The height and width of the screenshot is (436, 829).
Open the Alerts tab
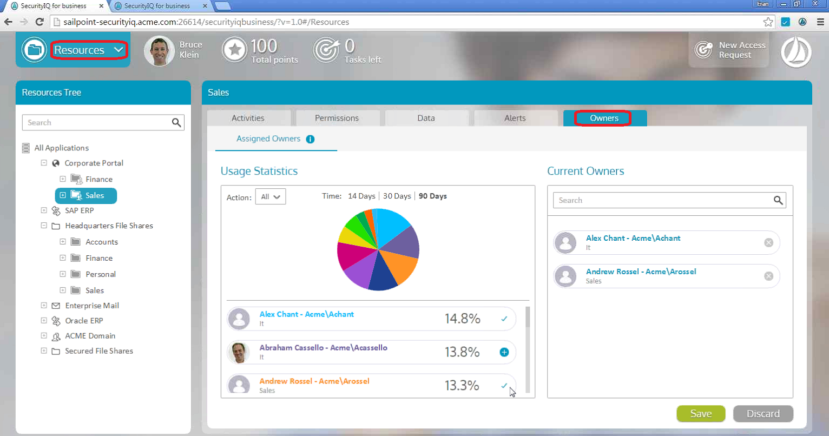pyautogui.click(x=515, y=118)
